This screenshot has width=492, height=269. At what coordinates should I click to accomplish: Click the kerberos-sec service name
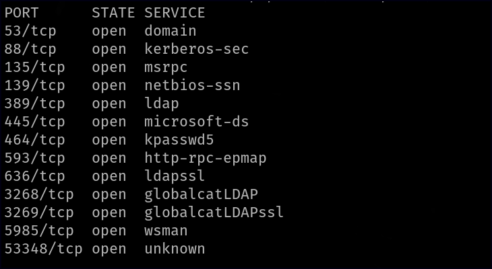pyautogui.click(x=197, y=49)
